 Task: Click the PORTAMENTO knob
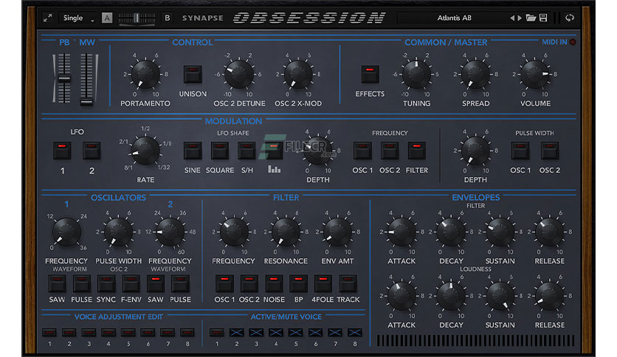[145, 74]
